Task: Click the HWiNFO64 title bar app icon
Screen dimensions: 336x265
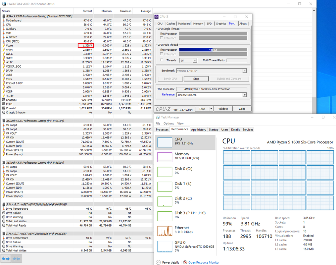Action: 4,4
